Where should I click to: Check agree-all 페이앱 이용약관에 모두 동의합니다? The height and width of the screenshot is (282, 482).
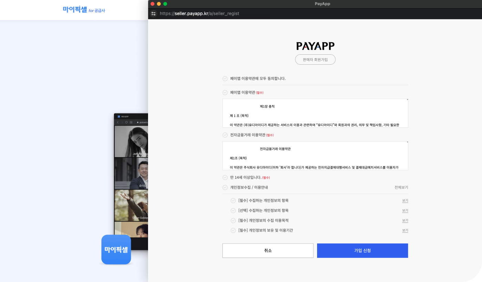coord(225,78)
